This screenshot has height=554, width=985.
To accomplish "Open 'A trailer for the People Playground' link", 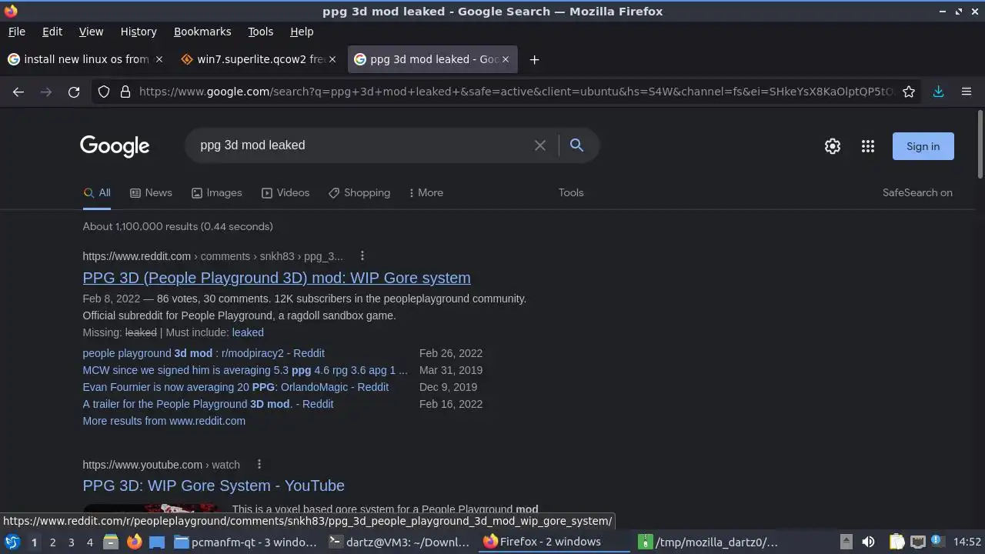I will [x=208, y=404].
